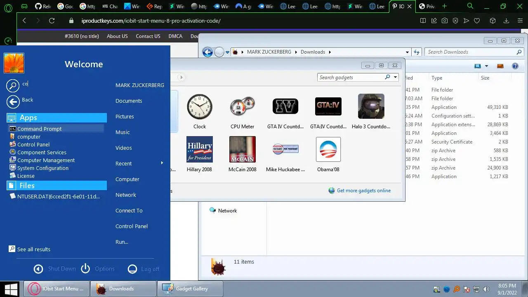Switch to IObit Start Menu taskbar item
Viewport: 528px width, 297px height.
(57, 289)
